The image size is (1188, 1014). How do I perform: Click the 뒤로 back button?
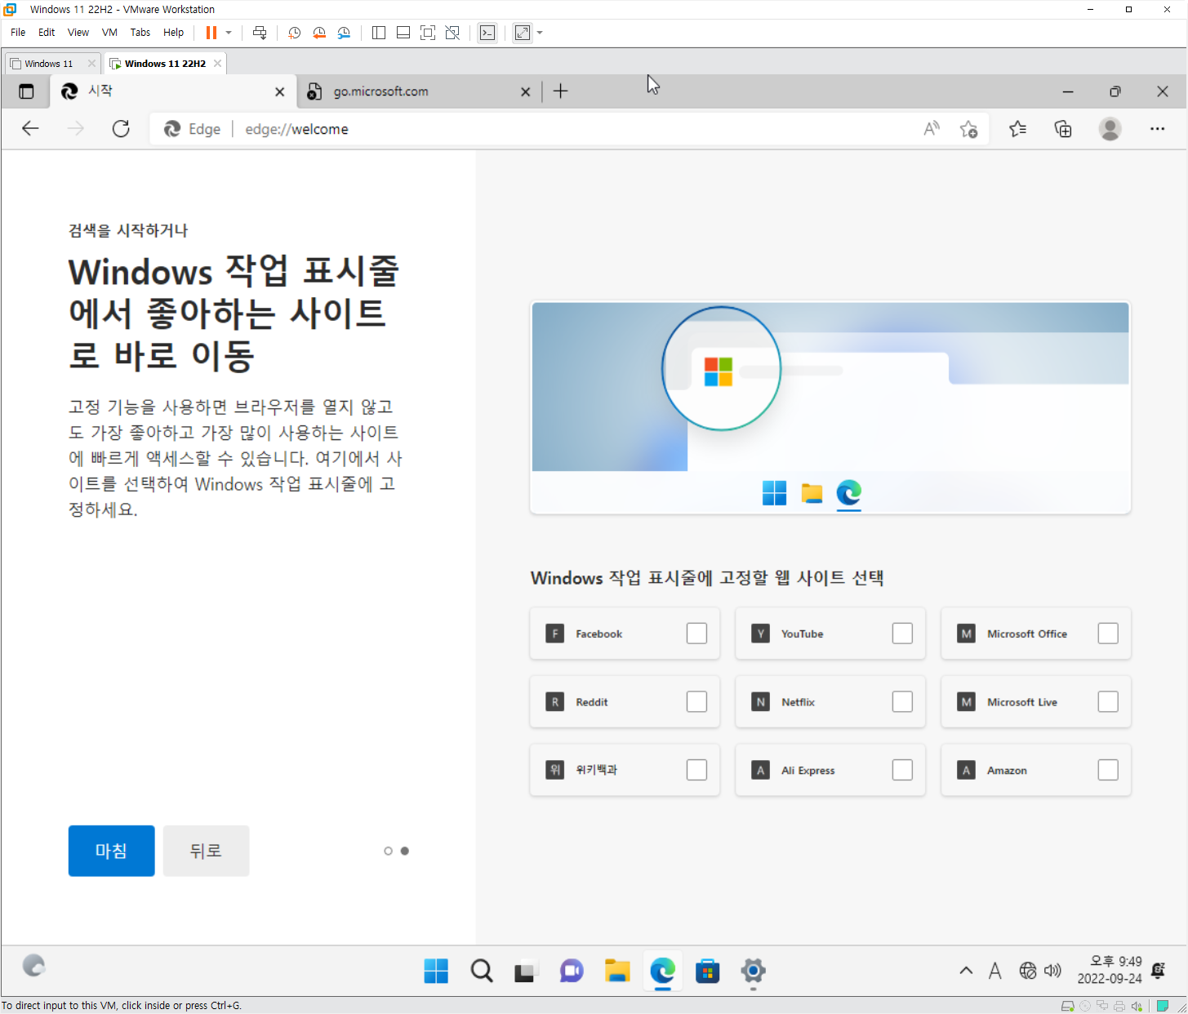[206, 851]
